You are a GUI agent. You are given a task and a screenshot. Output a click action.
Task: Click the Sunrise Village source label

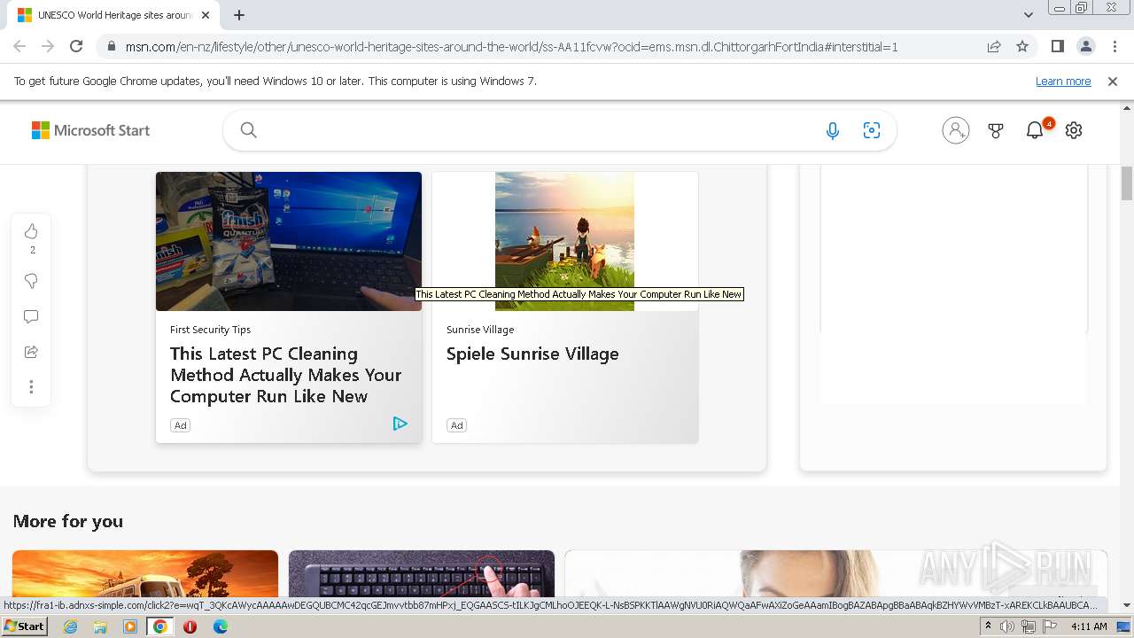pyautogui.click(x=480, y=329)
